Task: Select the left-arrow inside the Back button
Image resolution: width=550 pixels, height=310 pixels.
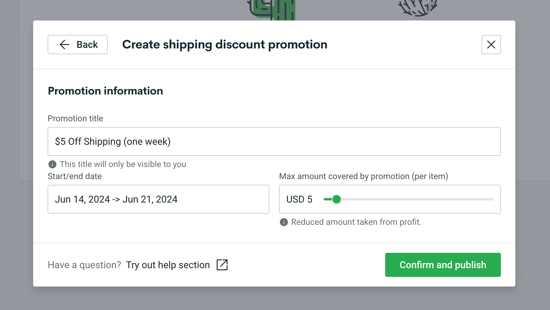Action: [64, 45]
